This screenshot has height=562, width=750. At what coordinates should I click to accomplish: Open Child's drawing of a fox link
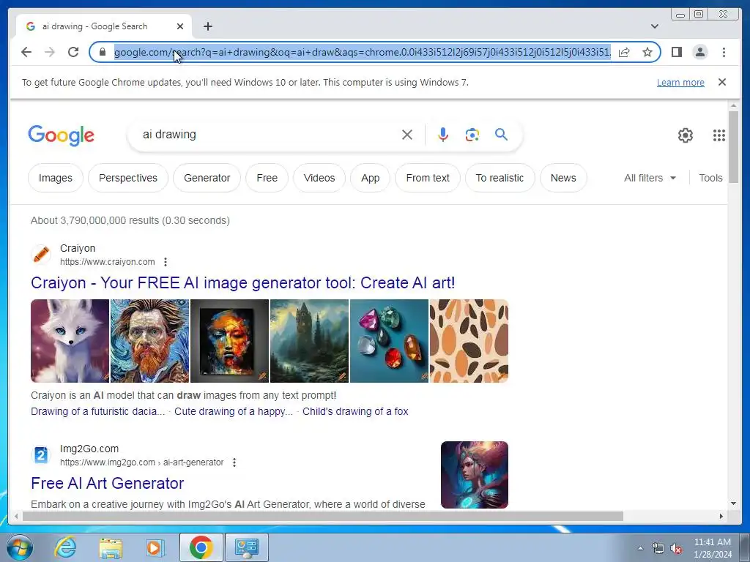(355, 411)
